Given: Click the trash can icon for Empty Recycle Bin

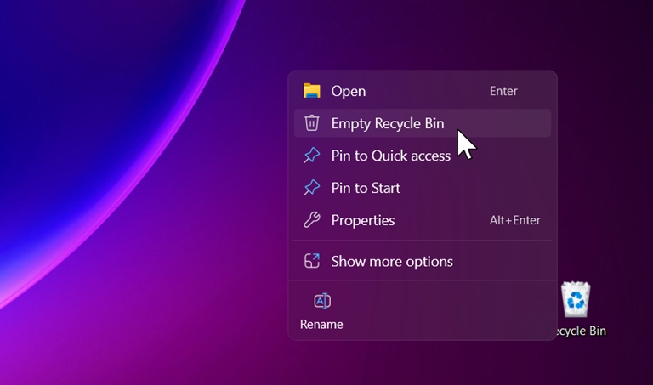Looking at the screenshot, I should (312, 123).
